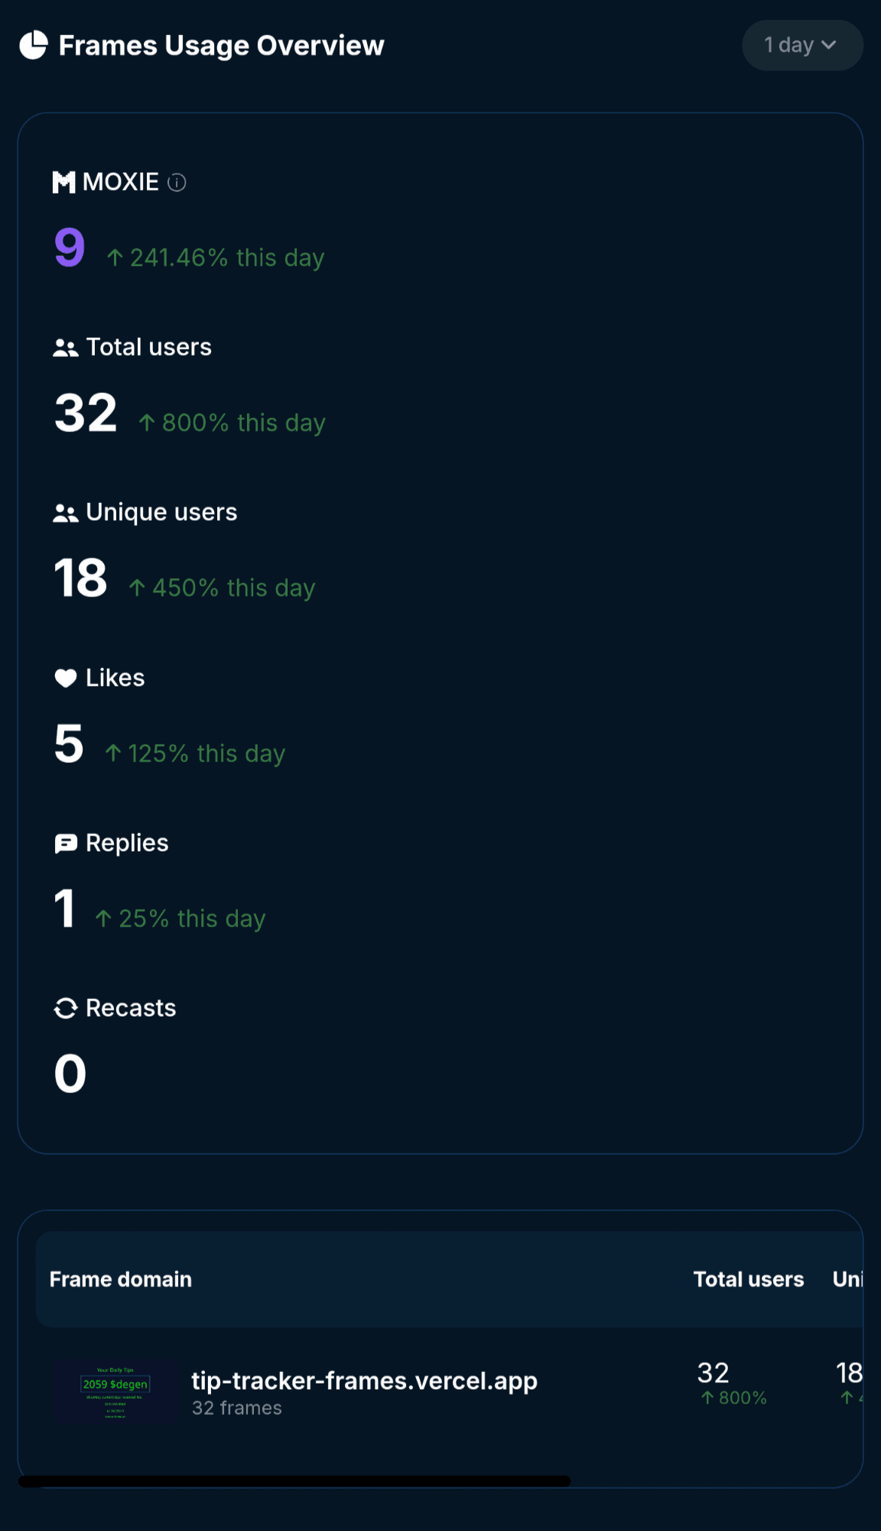Click the Replies chat bubble icon
This screenshot has height=1531, width=881.
(66, 843)
